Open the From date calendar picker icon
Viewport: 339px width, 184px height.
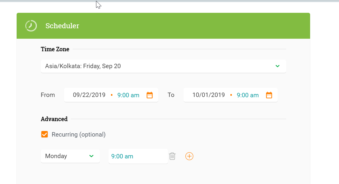tap(149, 95)
